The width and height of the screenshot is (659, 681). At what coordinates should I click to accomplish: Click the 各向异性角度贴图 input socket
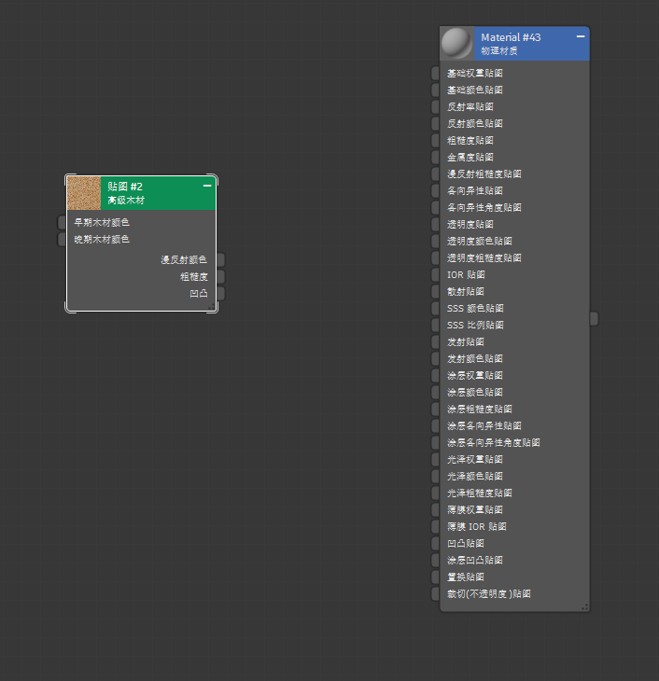click(x=435, y=208)
